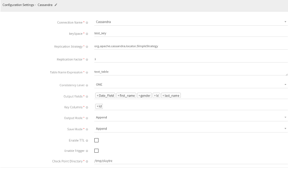The height and width of the screenshot is (169, 288).
Task: Show info tooltip for Replication Strategy
Action: pyautogui.click(x=87, y=47)
